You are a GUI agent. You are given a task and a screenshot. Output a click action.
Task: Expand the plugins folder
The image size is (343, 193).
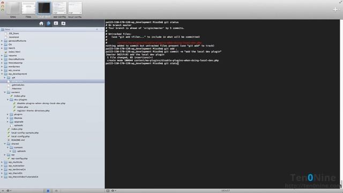(x=8, y=114)
